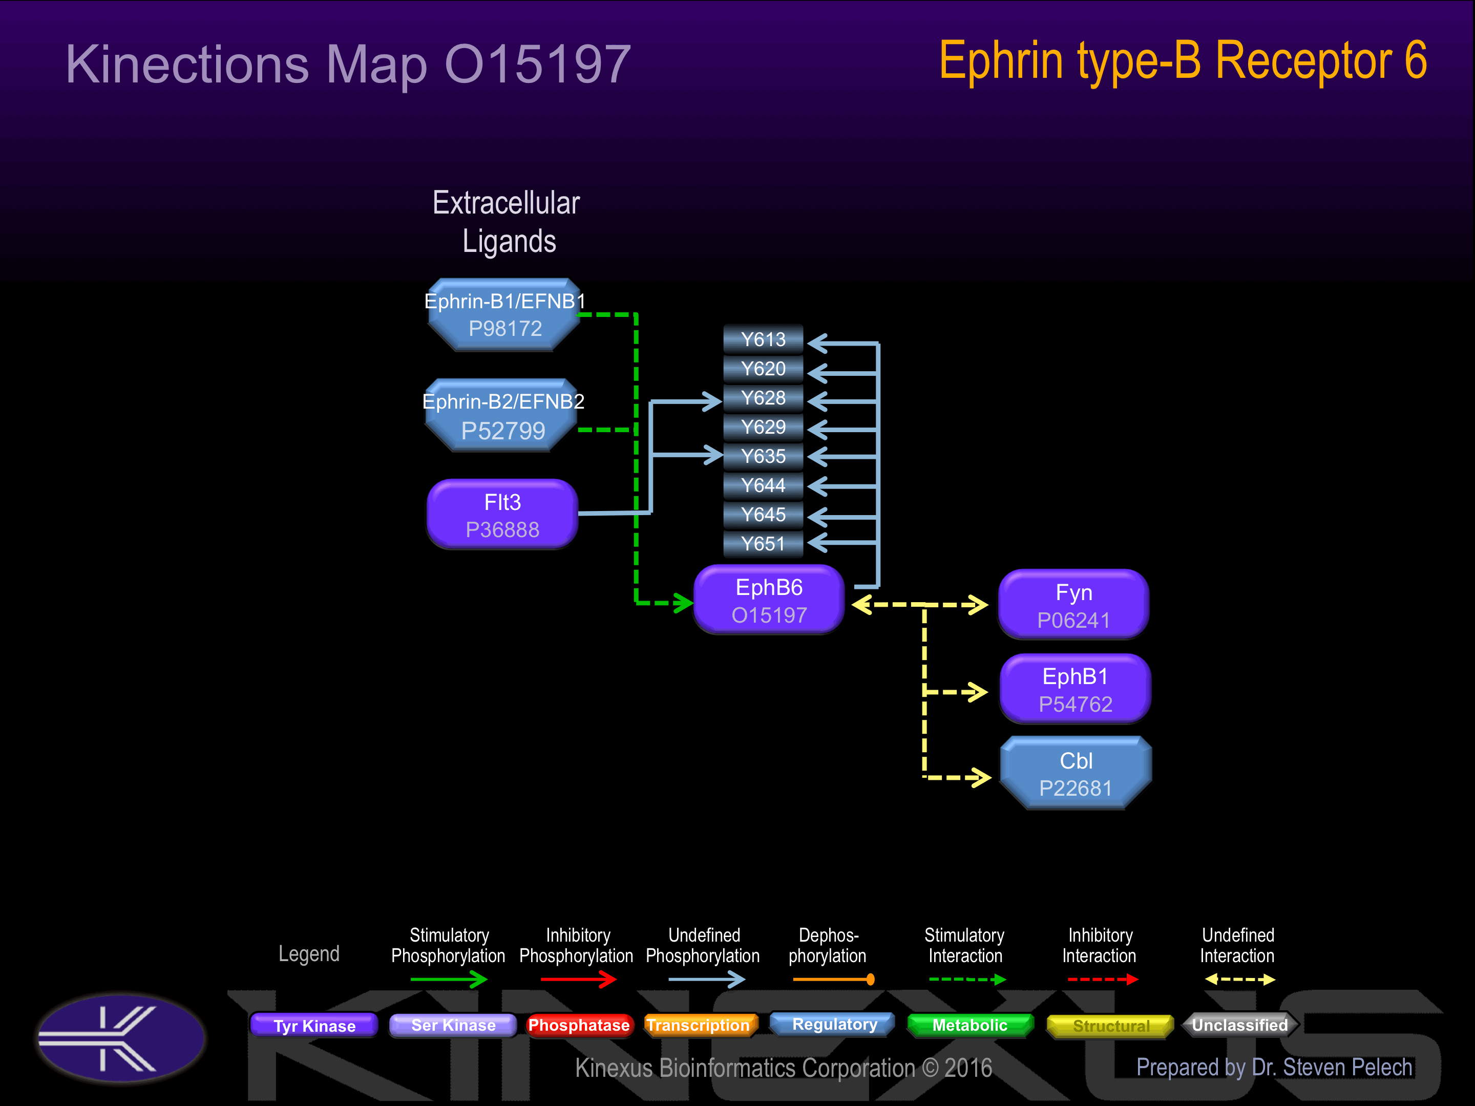Click the dashed yellow Undefined Interaction arrow
1475x1106 pixels.
point(1239,980)
